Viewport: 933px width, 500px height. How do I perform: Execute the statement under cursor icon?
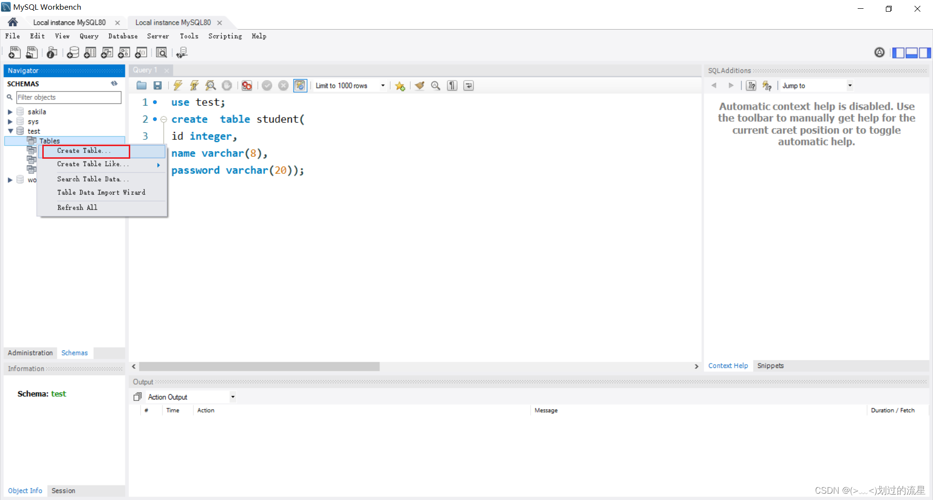194,85
